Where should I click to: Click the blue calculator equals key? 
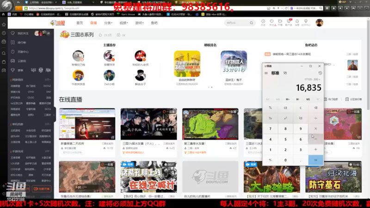[316, 160]
